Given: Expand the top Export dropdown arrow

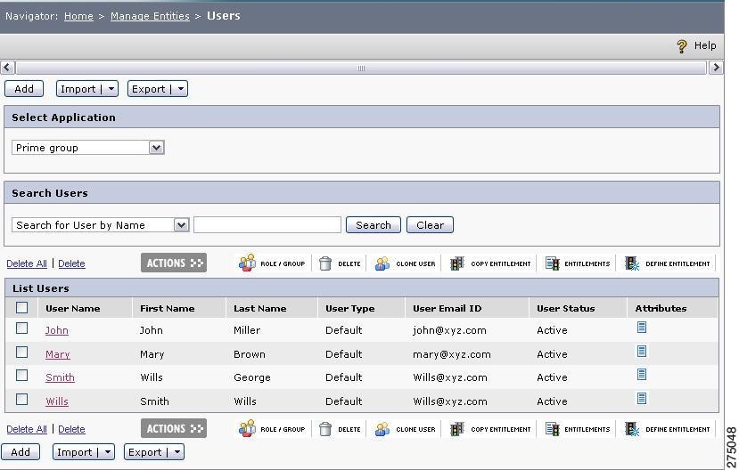Looking at the screenshot, I should (180, 89).
